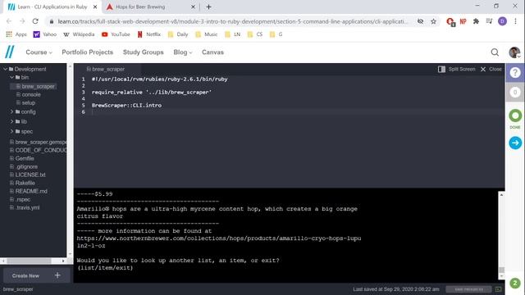Close the Hops for Beer Brewing tab
This screenshot has width=525, height=295.
click(193, 7)
